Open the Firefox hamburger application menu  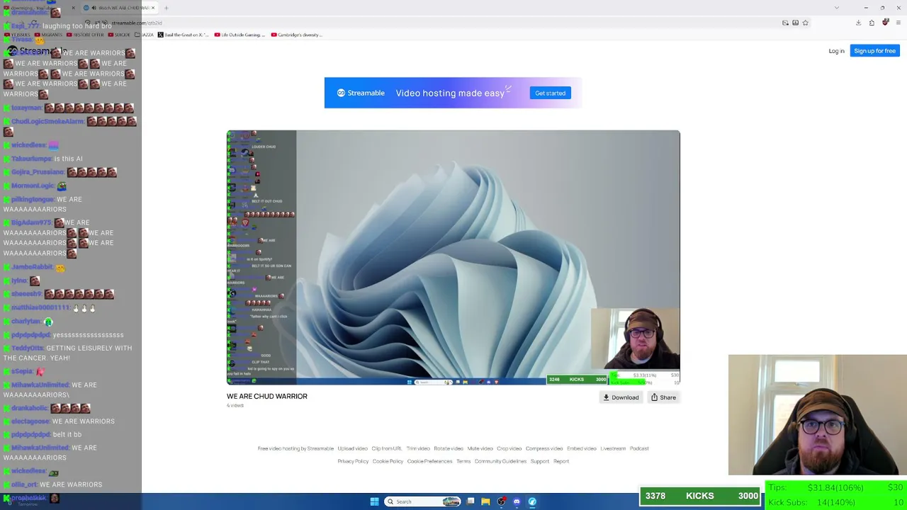(898, 23)
